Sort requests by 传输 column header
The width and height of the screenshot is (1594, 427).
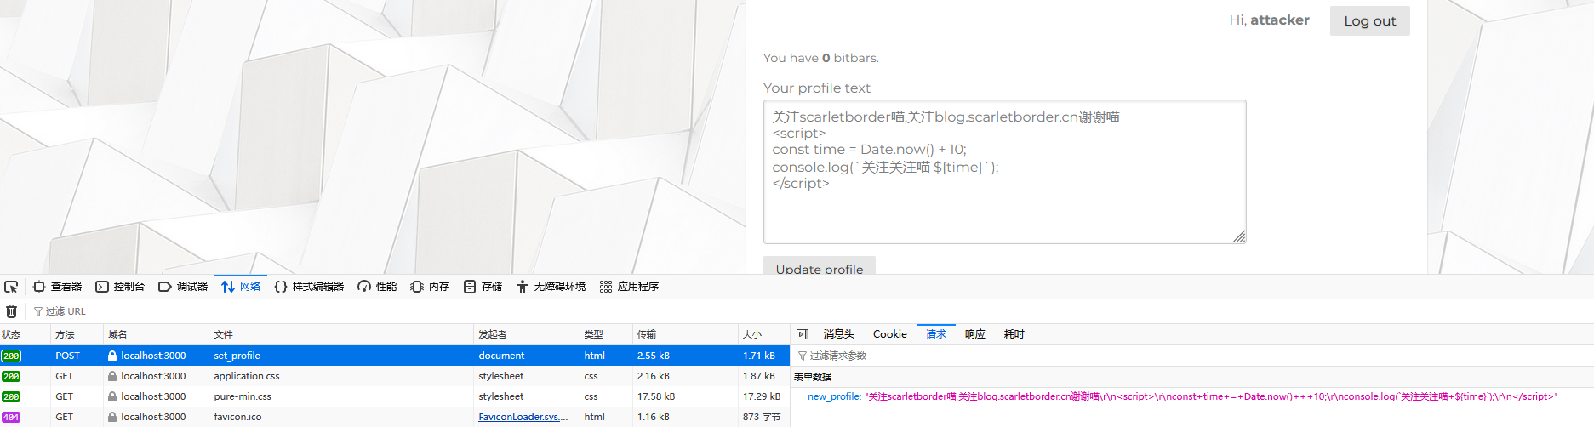(x=685, y=334)
